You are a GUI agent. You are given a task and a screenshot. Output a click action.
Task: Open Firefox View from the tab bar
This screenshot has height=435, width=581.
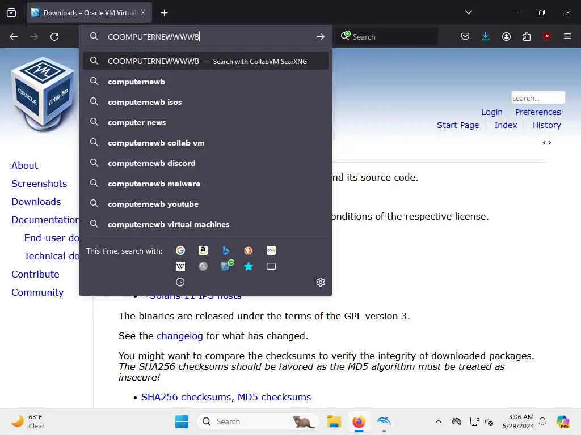point(11,12)
